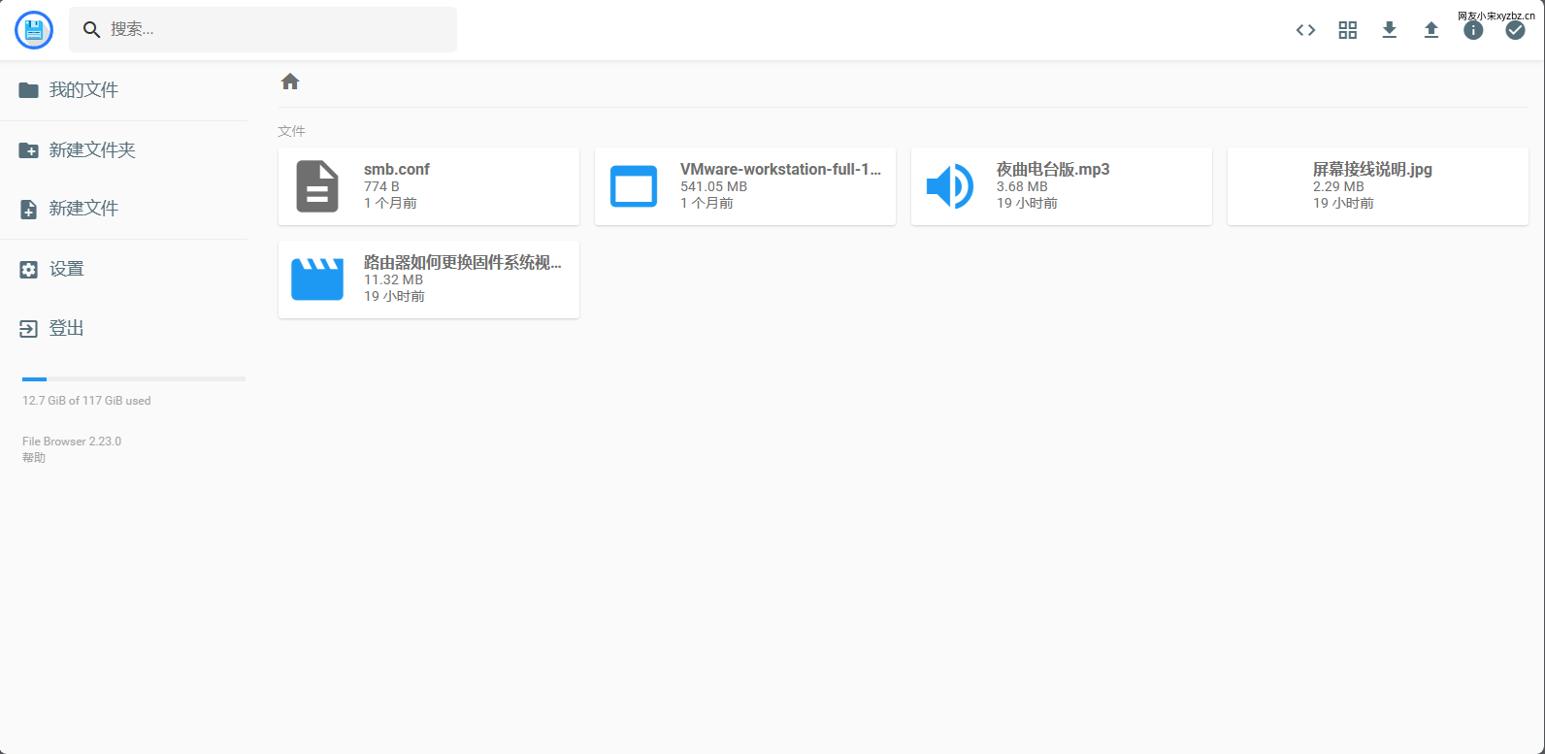Toggle the shell command icon
1545x754 pixels.
1306,30
